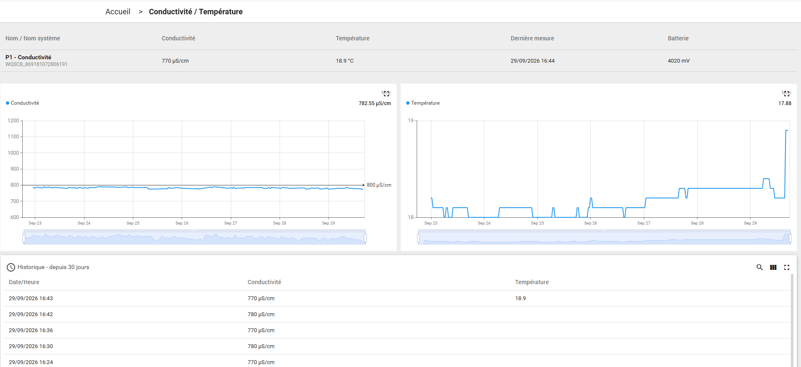Click the 800 µS/cm threshold label
Image resolution: width=801 pixels, height=367 pixels.
pyautogui.click(x=379, y=185)
